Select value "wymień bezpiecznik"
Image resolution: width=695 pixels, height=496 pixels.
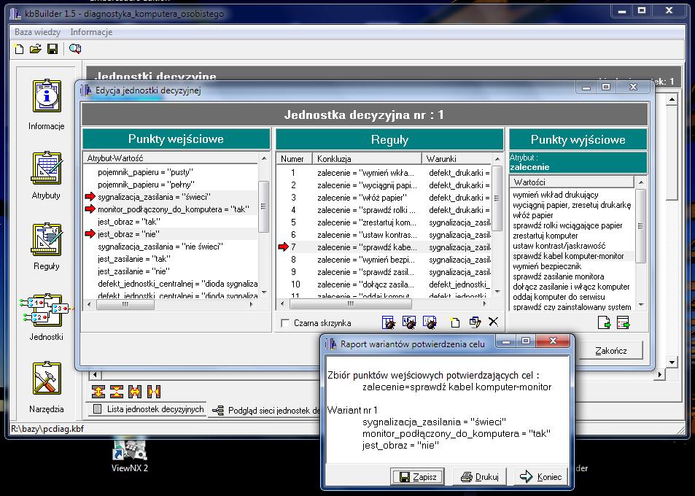point(547,266)
